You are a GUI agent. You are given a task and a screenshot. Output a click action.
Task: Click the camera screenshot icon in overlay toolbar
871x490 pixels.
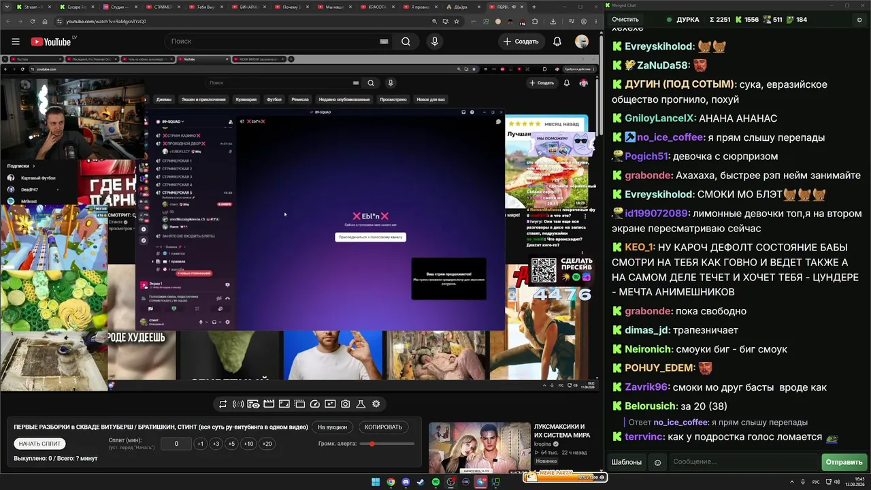pyautogui.click(x=346, y=404)
